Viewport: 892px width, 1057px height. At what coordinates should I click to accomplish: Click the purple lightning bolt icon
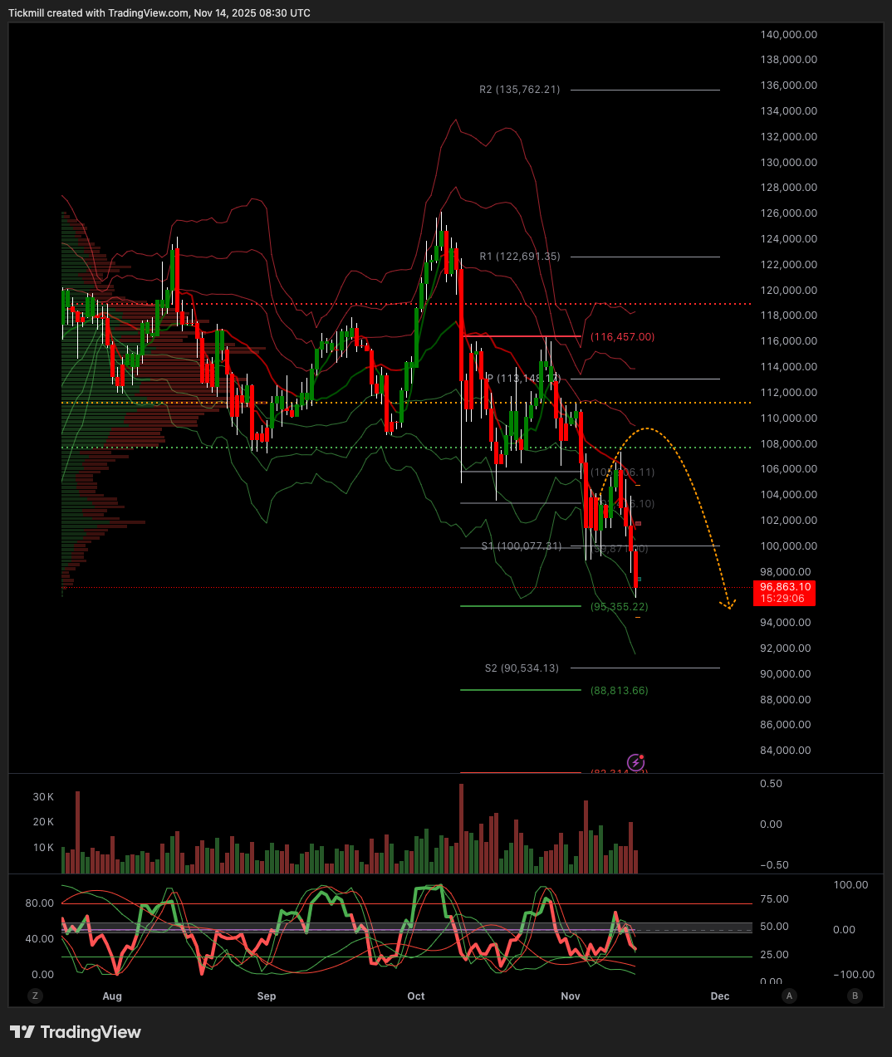[635, 762]
